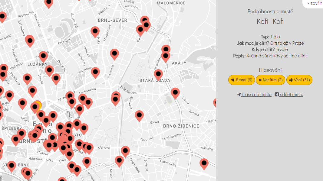Click the Typ: Jídlo line
The image size is (323, 181).
(x=270, y=37)
